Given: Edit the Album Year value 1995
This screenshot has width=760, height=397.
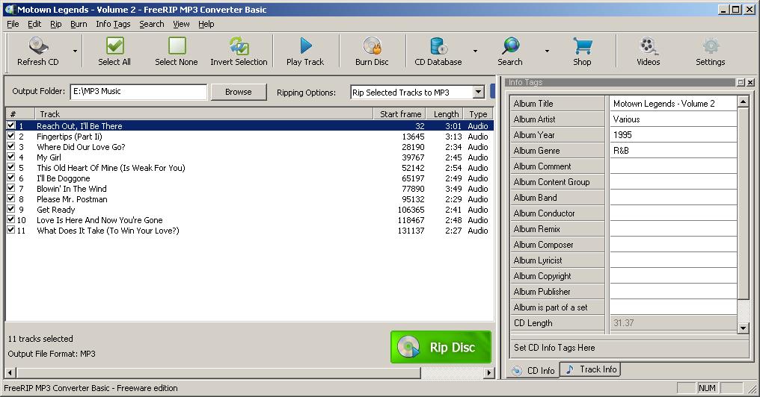Looking at the screenshot, I should [672, 135].
